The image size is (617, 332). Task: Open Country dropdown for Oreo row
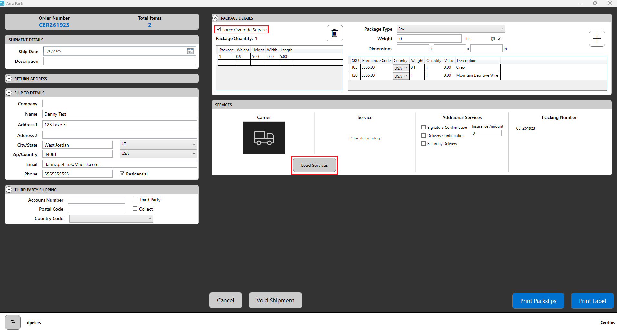point(401,68)
